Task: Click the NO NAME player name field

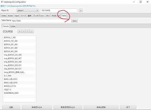Action: (59, 10)
